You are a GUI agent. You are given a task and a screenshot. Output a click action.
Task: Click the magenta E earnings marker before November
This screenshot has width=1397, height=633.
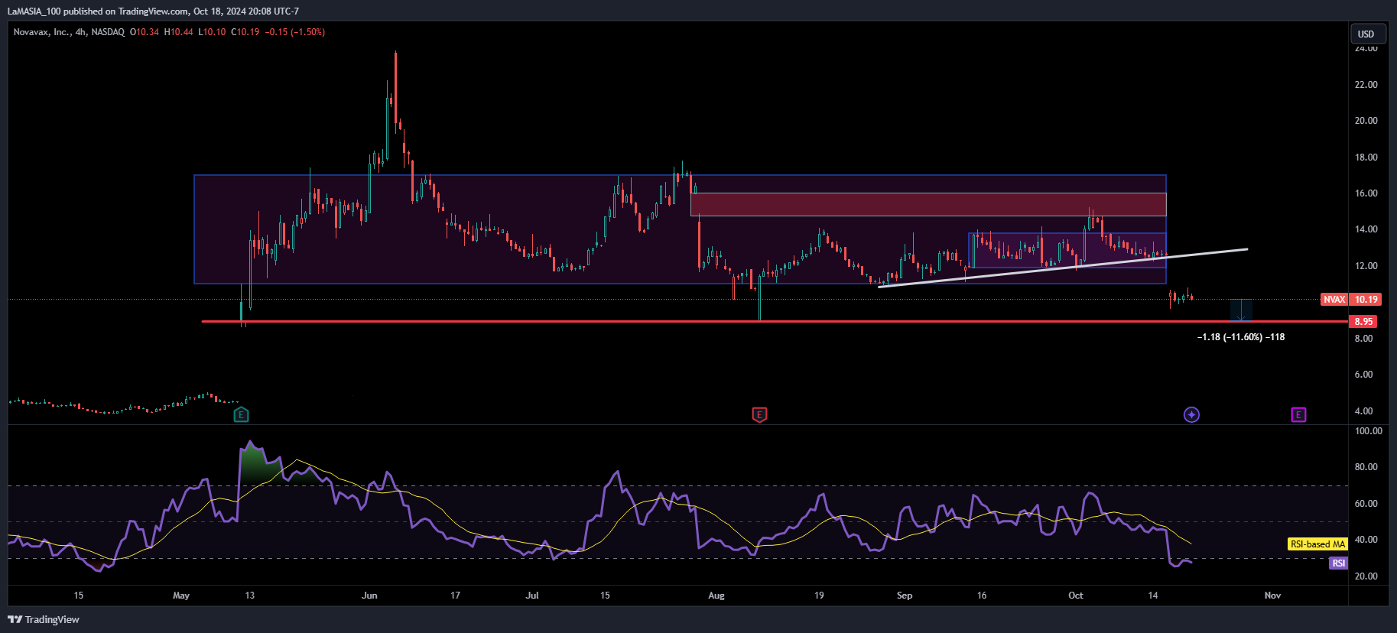click(x=1298, y=415)
